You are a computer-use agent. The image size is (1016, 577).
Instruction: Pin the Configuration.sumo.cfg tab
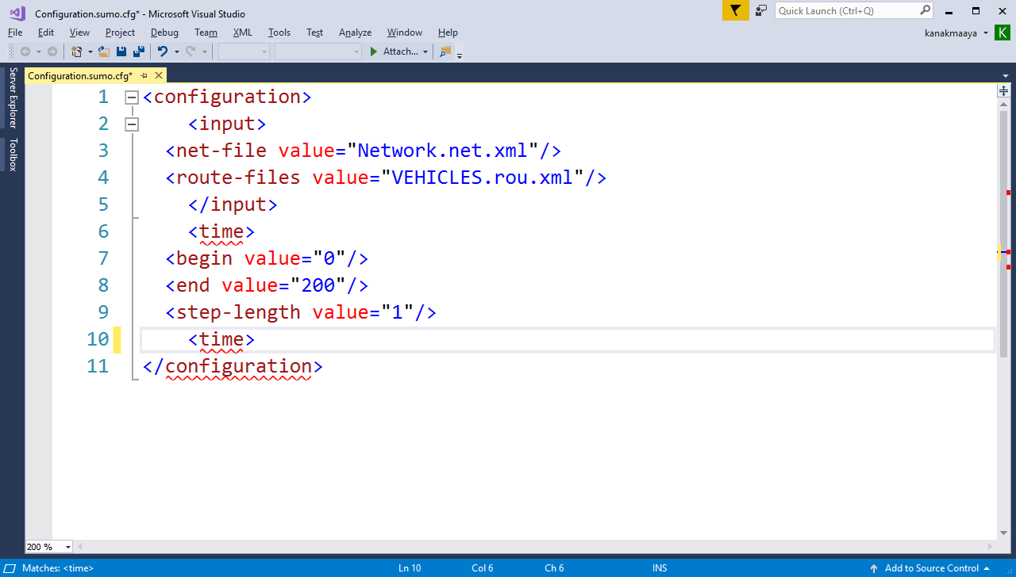(144, 75)
